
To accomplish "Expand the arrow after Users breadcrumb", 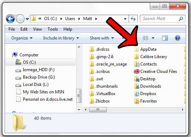I will (x=79, y=19).
